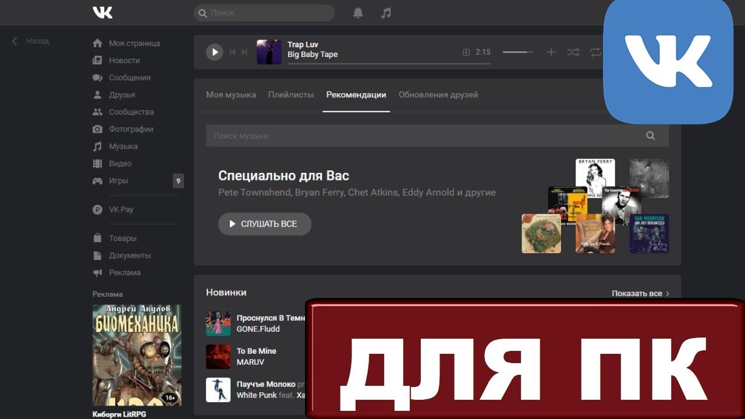Go back with 'Назад' link
Image resolution: width=745 pixels, height=419 pixels.
[31, 41]
